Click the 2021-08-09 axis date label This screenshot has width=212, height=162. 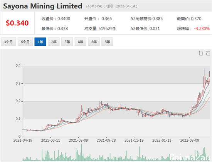pyautogui.click(x=78, y=141)
